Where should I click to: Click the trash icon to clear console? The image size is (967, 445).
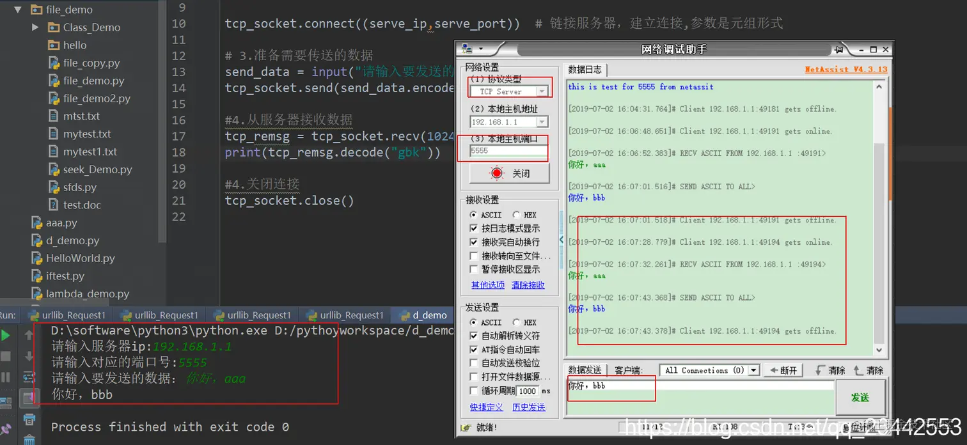click(29, 439)
